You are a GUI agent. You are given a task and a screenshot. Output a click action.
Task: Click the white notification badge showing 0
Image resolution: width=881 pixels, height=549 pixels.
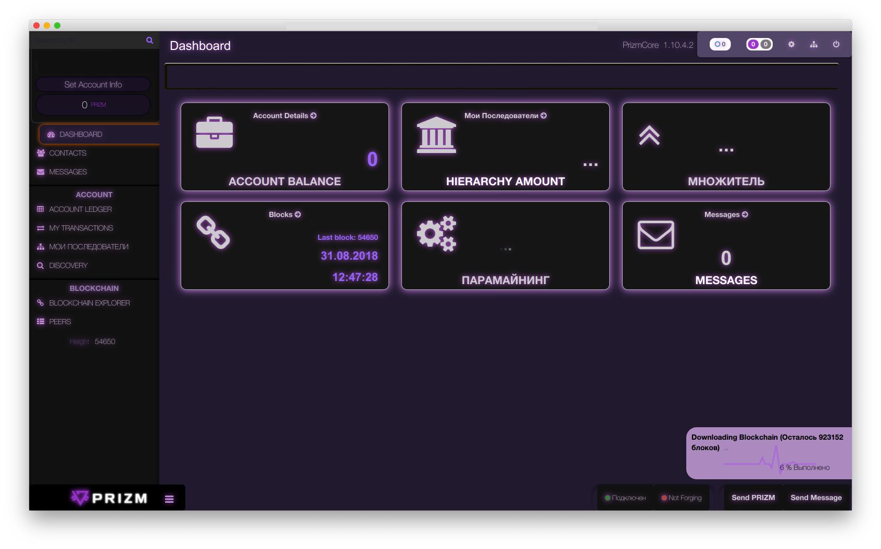point(720,44)
